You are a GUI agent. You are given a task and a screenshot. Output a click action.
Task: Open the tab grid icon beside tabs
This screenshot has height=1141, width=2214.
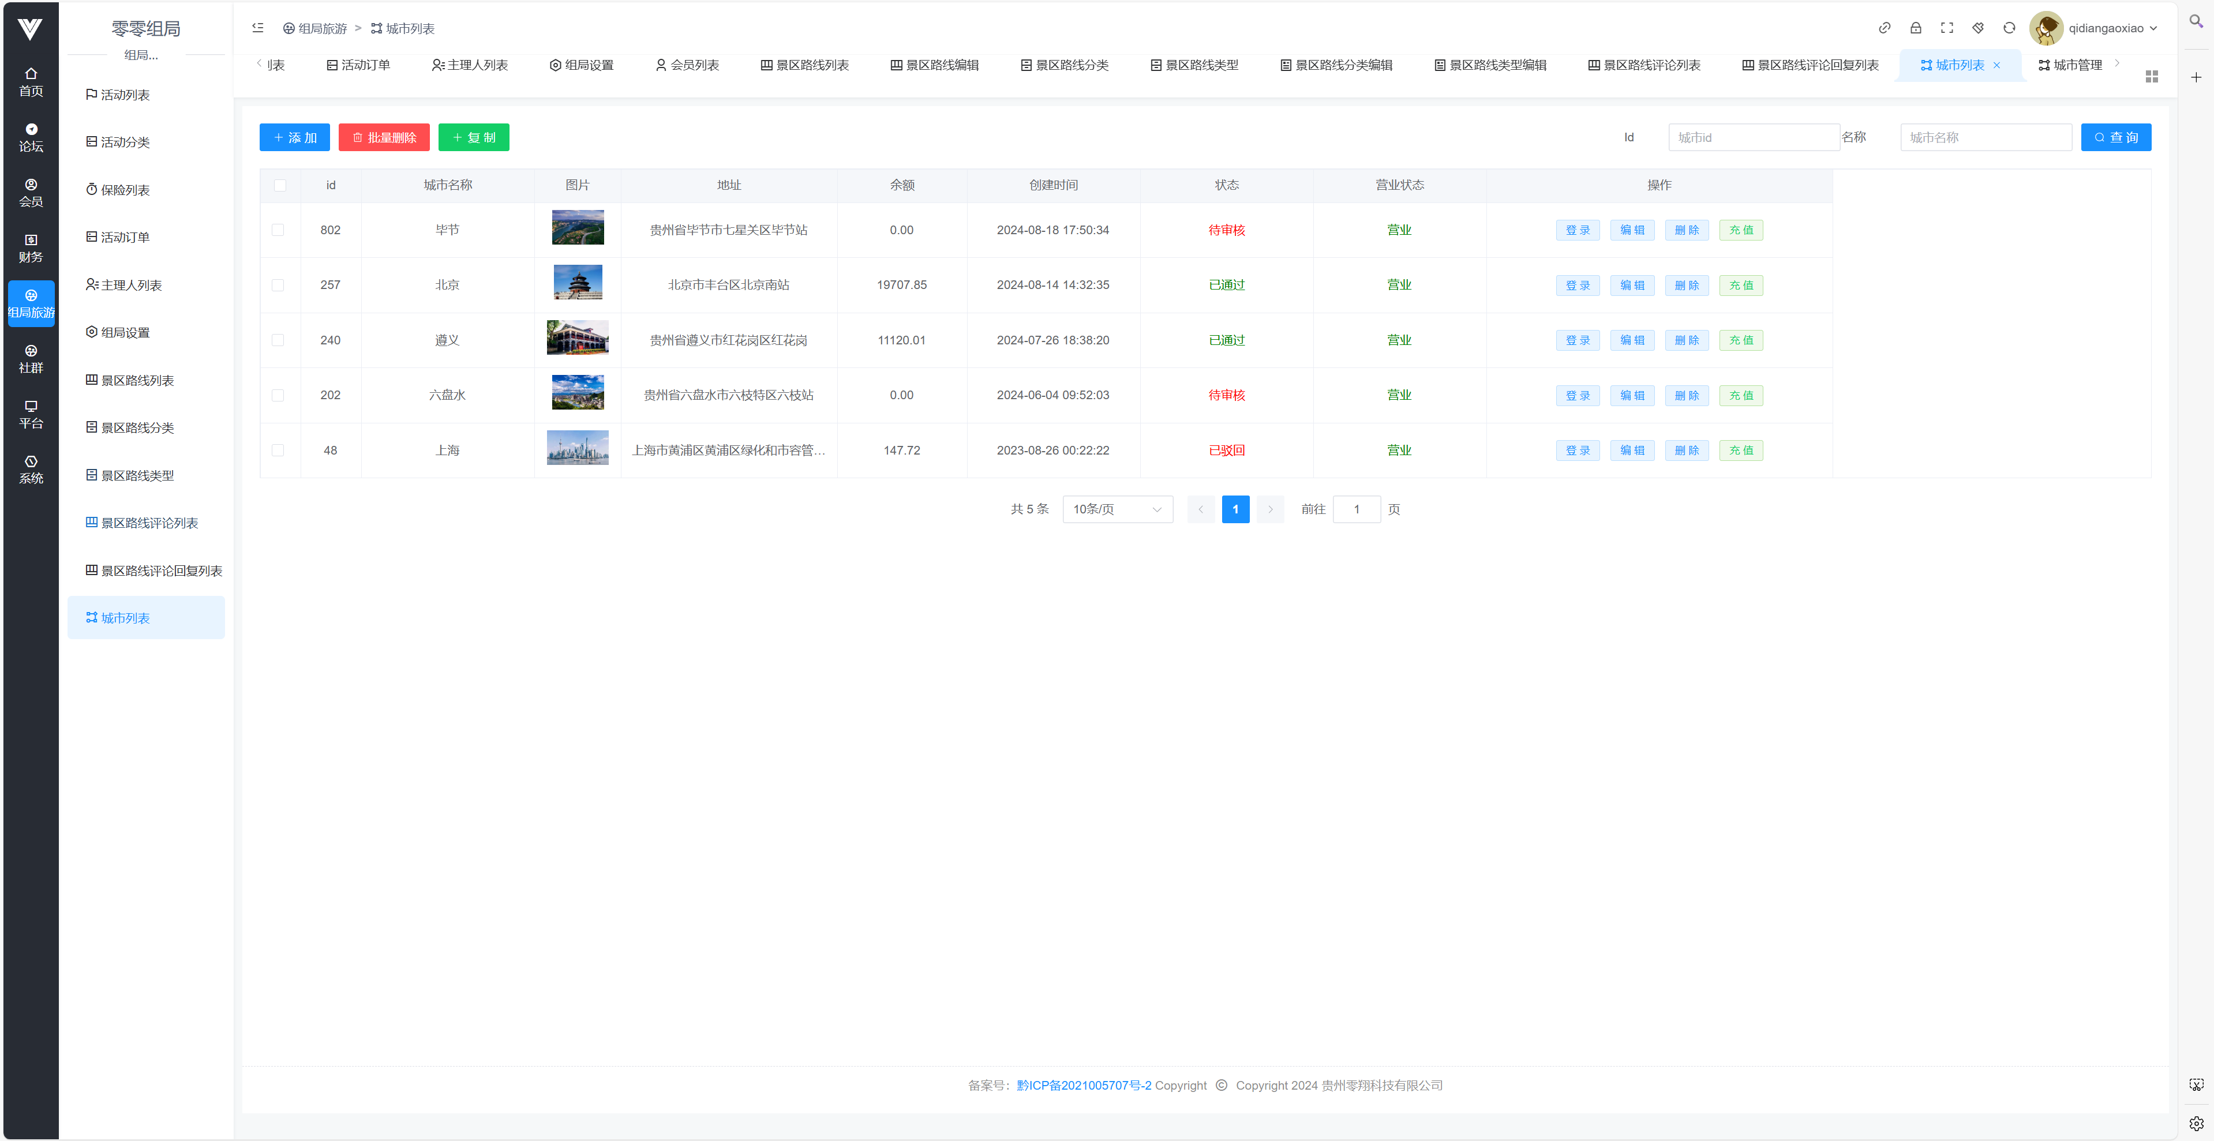pyautogui.click(x=2151, y=77)
